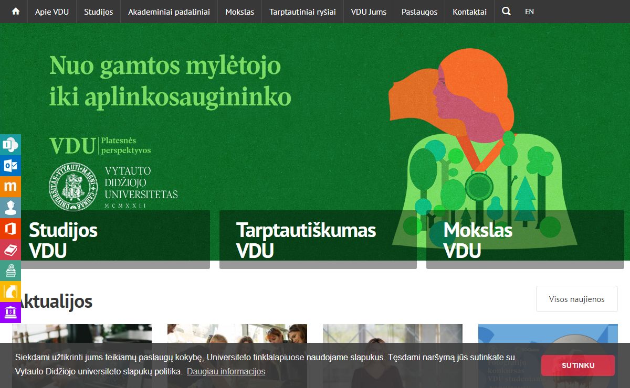Go to the home page icon
The image size is (630, 388).
[16, 12]
